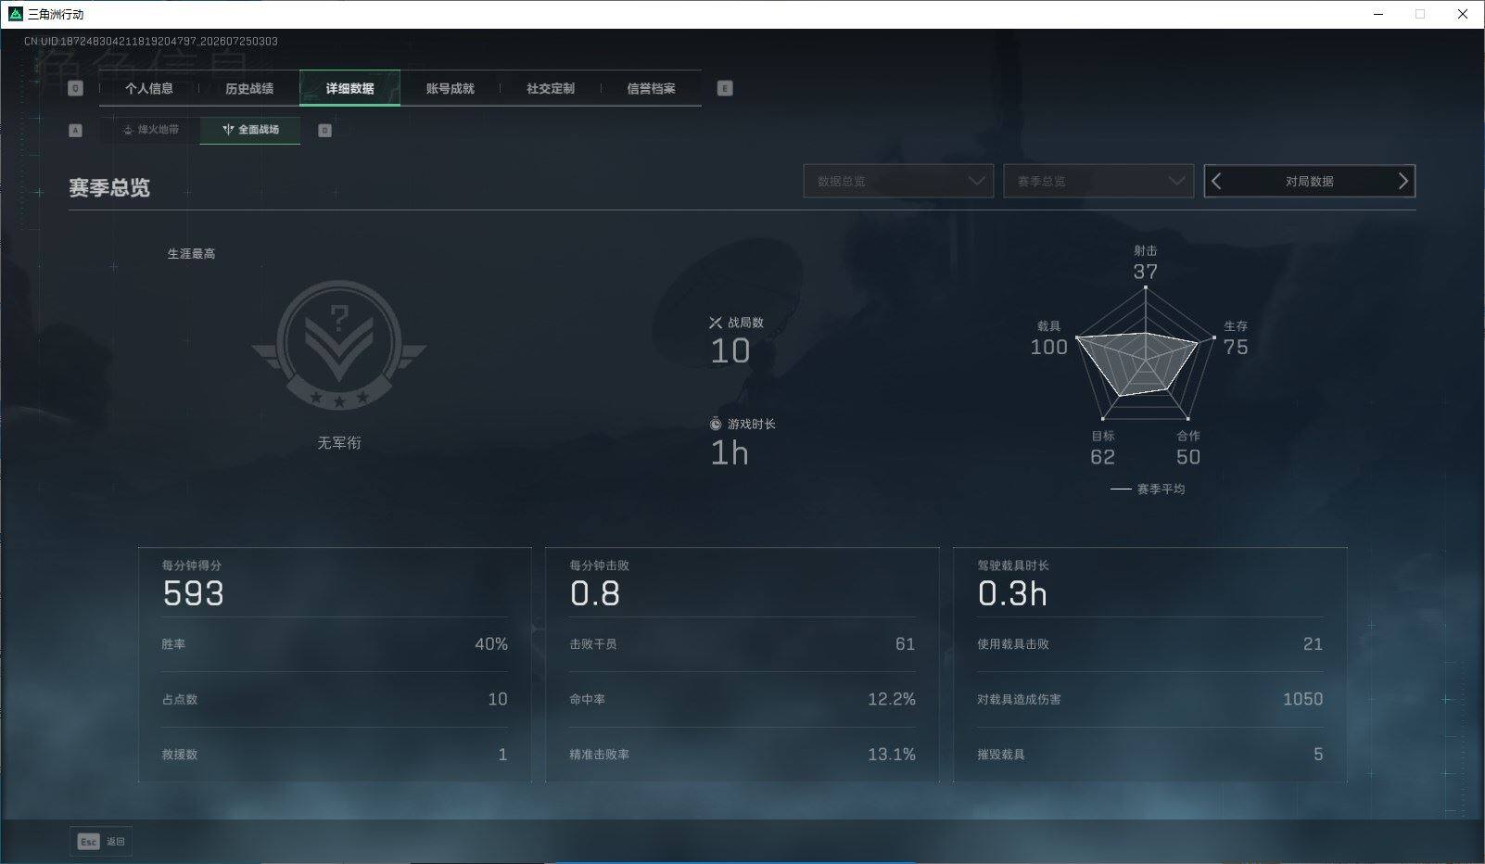Click the 击败干员 61 row
1485x864 pixels.
click(742, 644)
